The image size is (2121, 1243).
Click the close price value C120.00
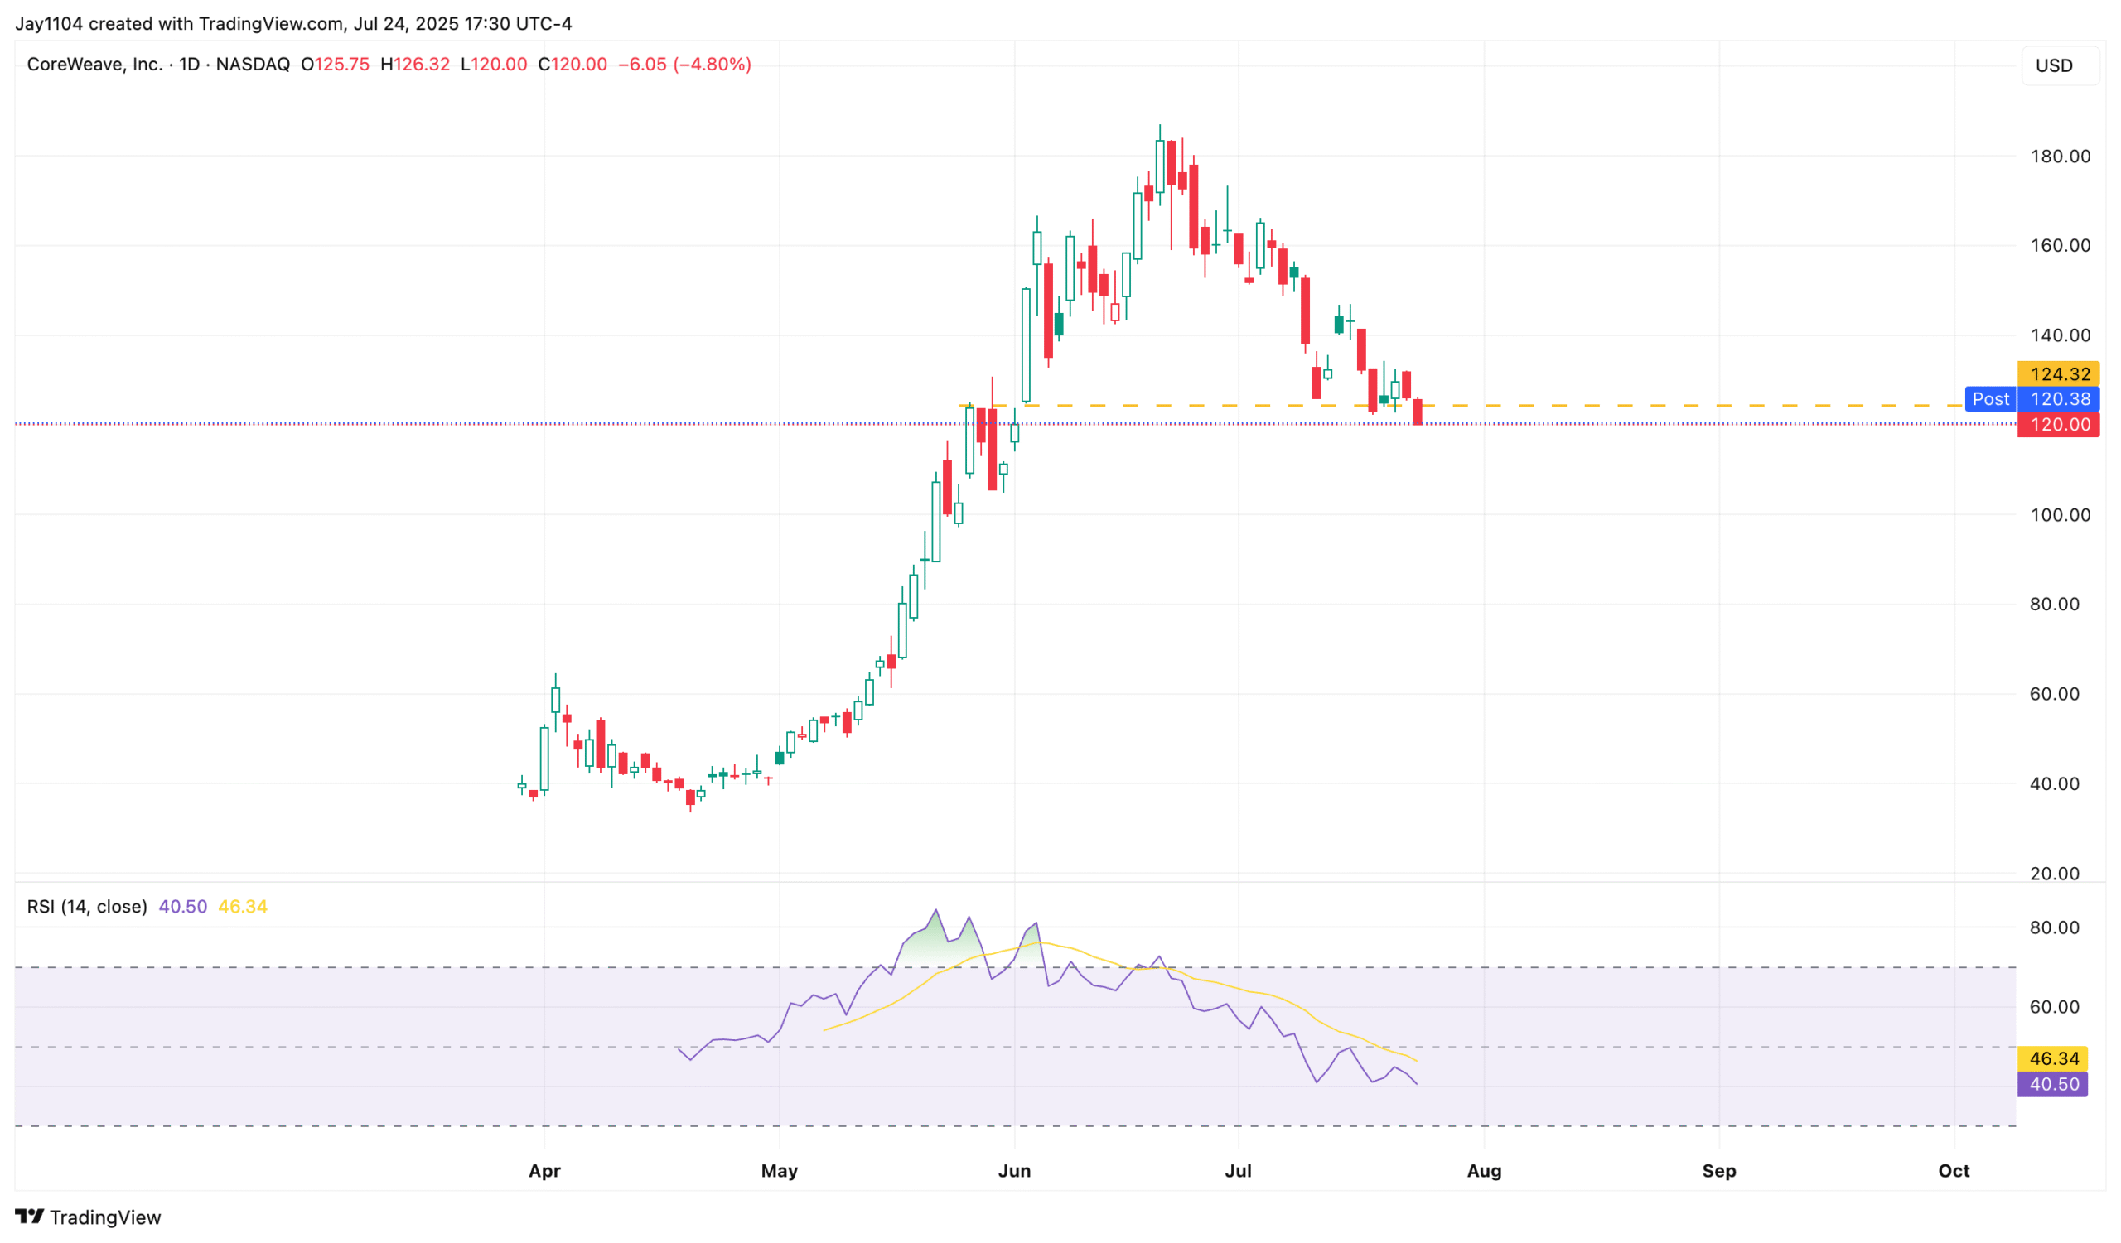point(573,65)
